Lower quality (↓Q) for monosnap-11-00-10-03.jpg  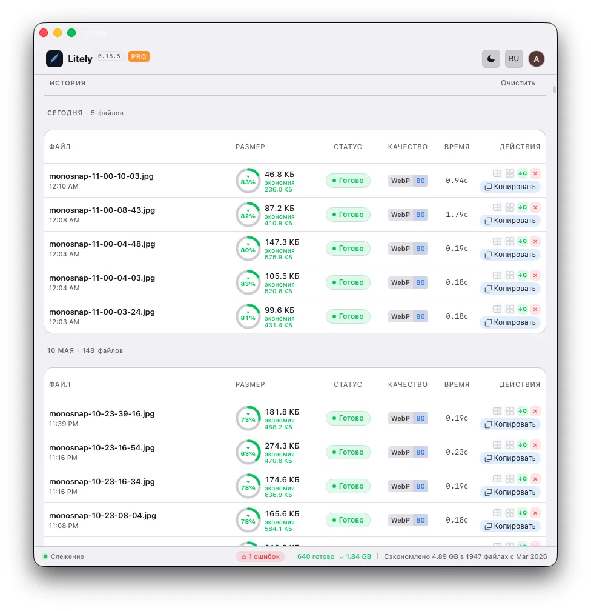pos(523,173)
